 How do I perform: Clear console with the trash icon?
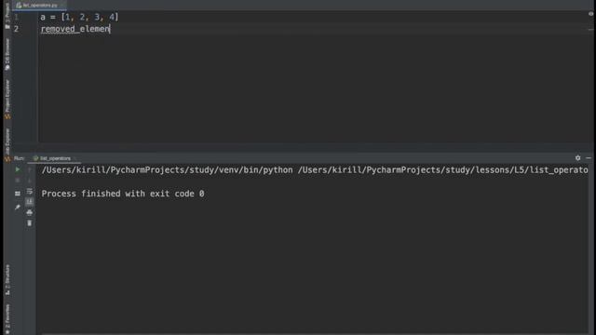pos(29,223)
